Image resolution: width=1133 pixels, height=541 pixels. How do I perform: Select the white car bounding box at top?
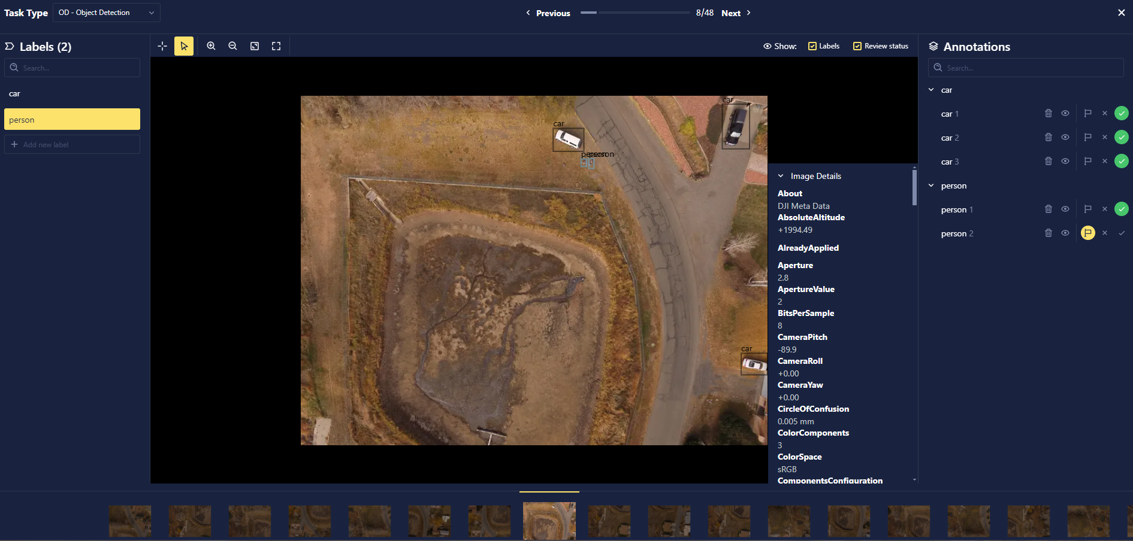pyautogui.click(x=568, y=139)
